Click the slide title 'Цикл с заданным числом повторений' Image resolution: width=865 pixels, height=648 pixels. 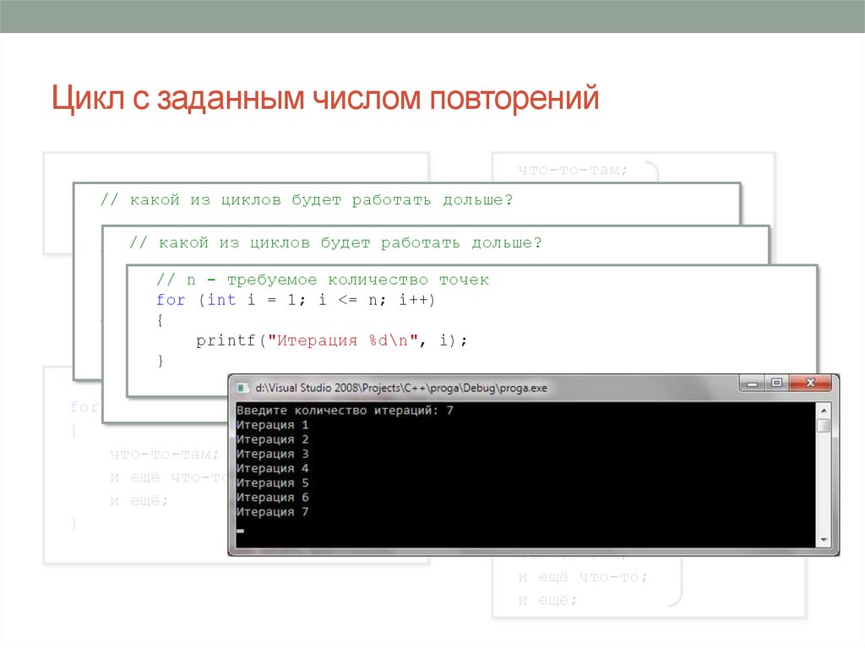325,98
